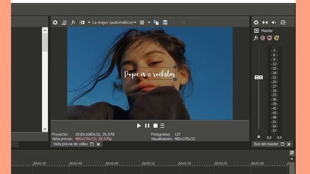Toggle split screen view icon

pyautogui.click(x=82, y=23)
